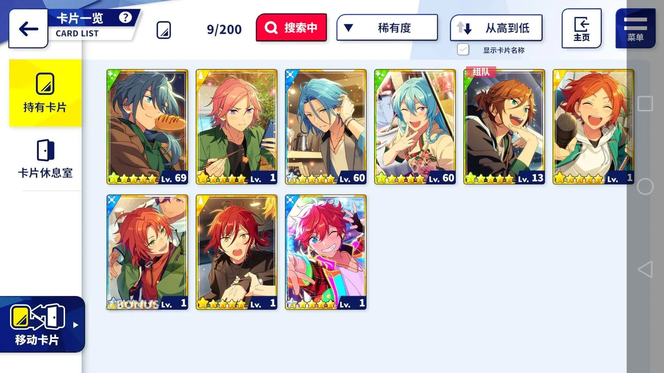Select the pink-haired card holding chopsticks
The width and height of the screenshot is (664, 373).
[x=237, y=127]
